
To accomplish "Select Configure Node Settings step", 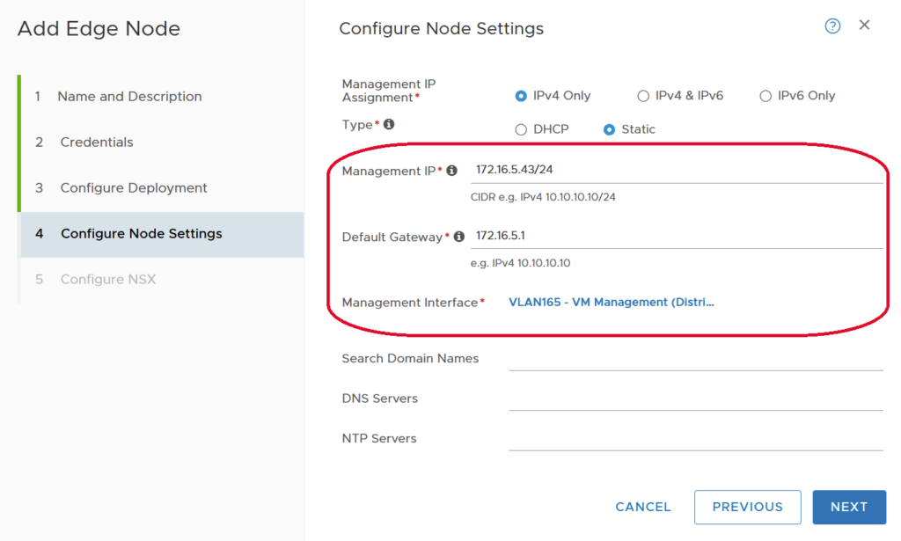I will tap(141, 234).
